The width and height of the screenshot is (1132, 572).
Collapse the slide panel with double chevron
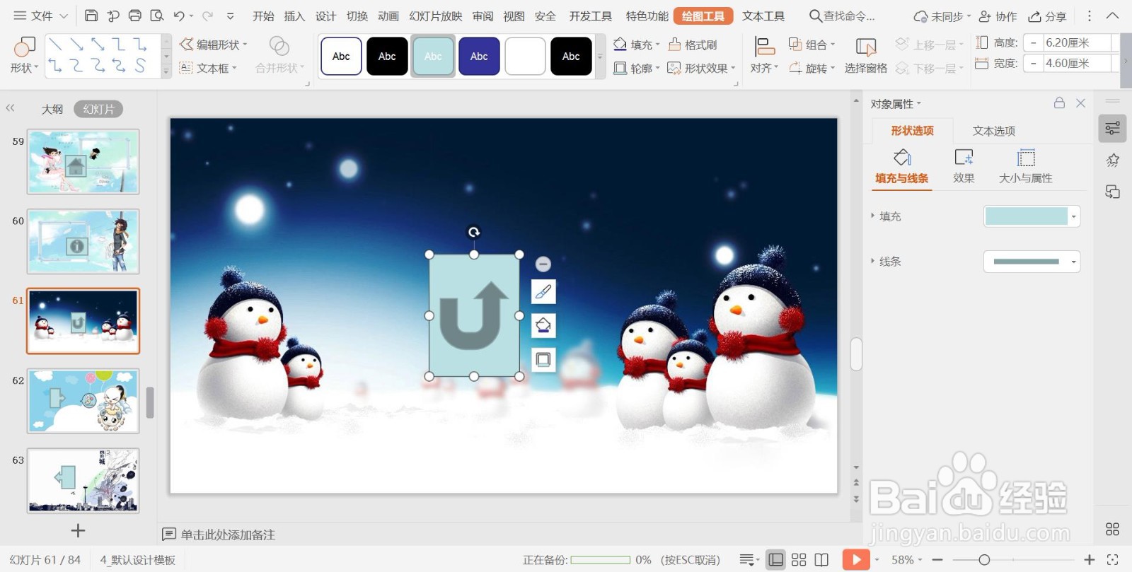click(x=10, y=108)
